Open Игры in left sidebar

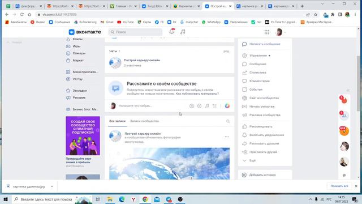coord(73,46)
